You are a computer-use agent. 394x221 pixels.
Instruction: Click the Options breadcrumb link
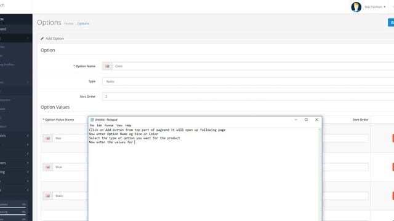click(83, 23)
